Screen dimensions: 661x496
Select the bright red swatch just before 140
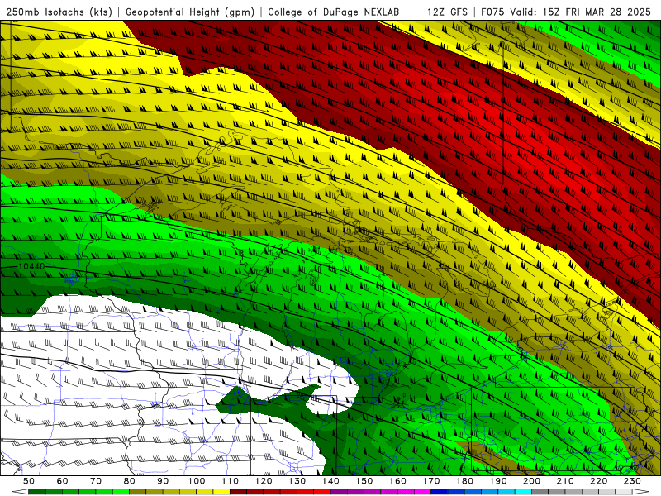pos(322,492)
